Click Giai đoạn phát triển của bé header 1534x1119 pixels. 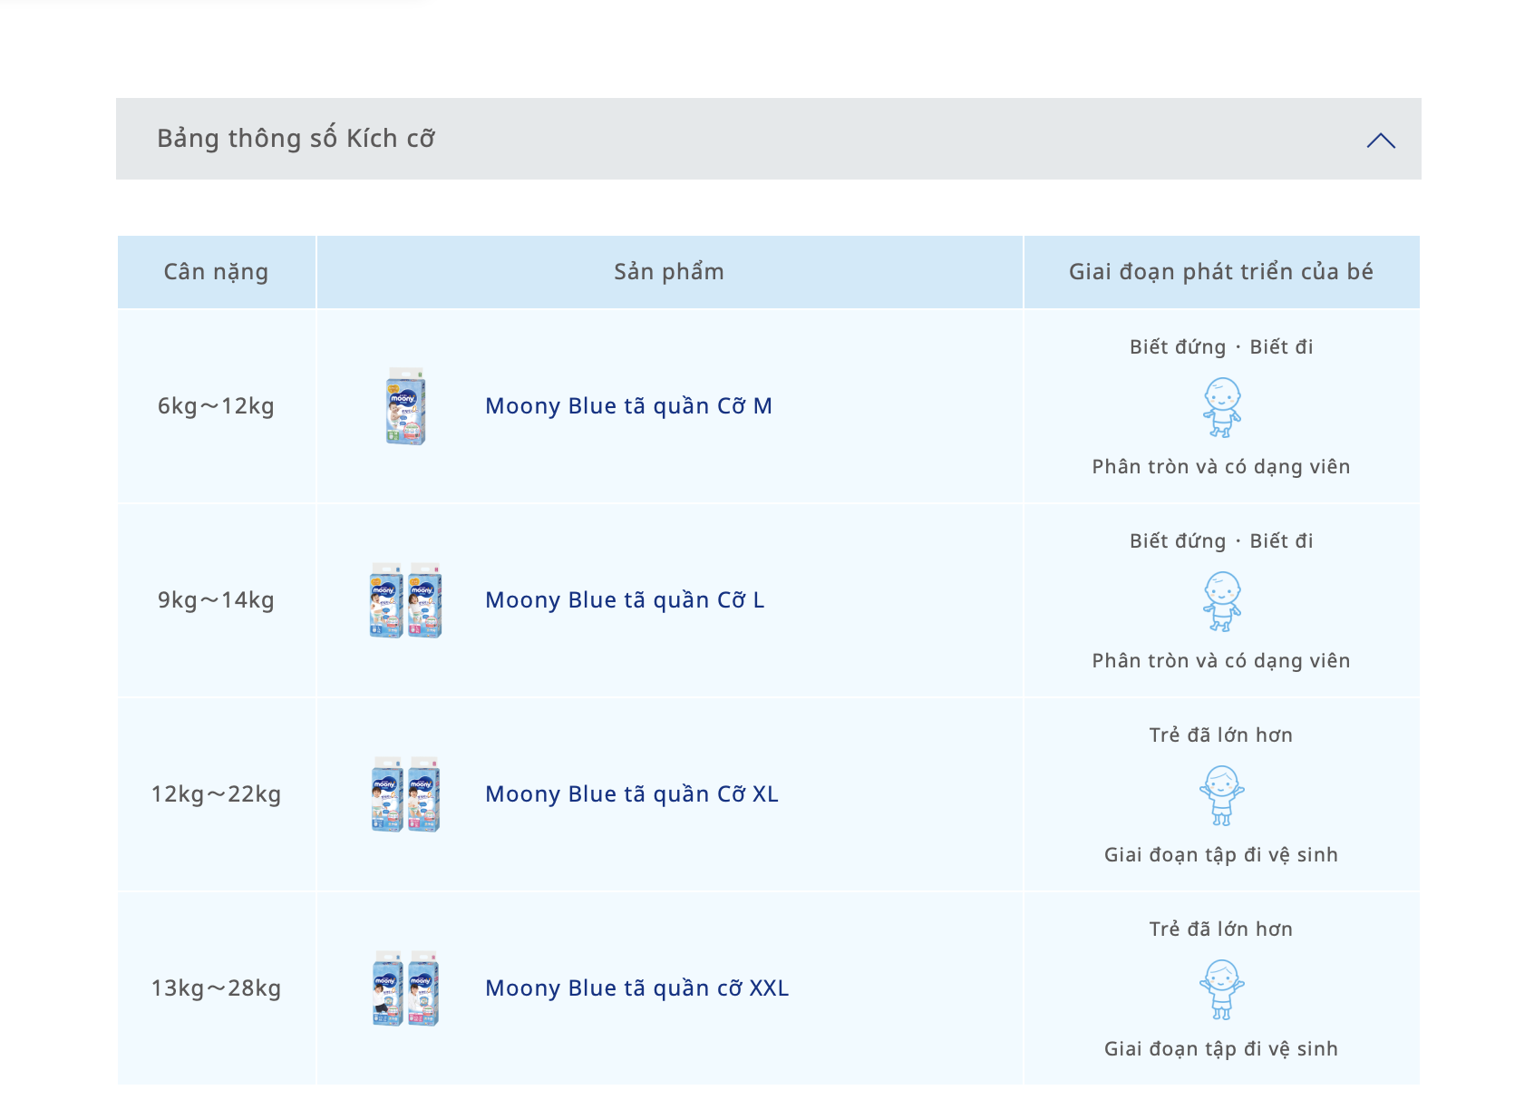(1221, 272)
